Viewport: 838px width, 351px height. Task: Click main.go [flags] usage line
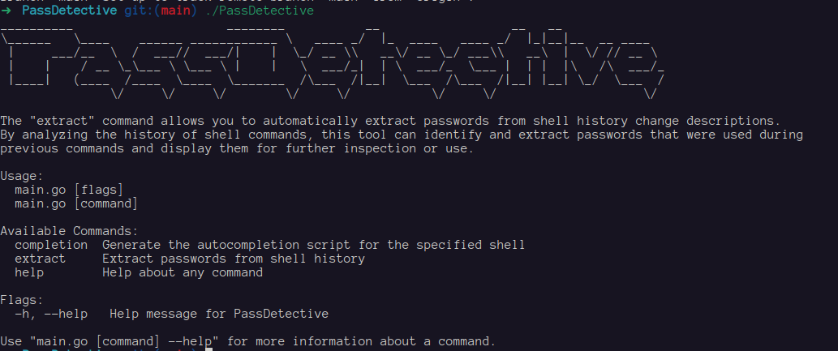point(69,190)
